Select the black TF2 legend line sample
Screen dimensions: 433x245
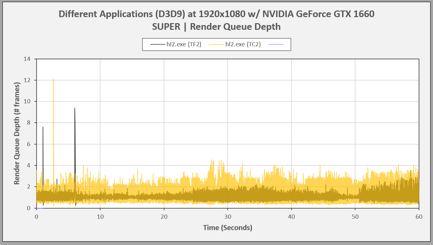tap(157, 44)
